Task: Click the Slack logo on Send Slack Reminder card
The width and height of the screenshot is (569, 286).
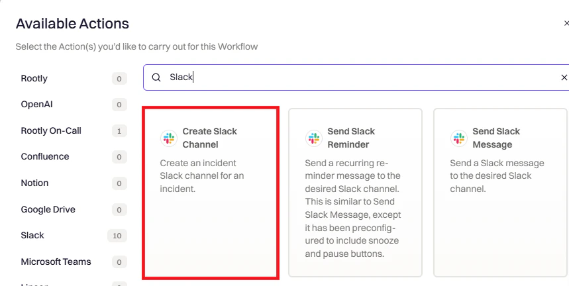Action: coord(314,138)
